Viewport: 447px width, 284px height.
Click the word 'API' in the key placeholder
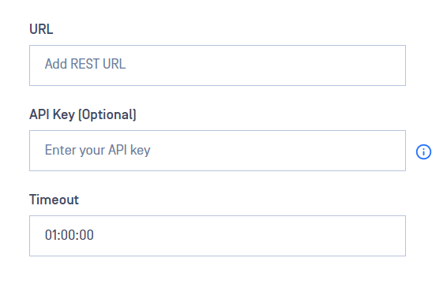pyautogui.click(x=118, y=150)
